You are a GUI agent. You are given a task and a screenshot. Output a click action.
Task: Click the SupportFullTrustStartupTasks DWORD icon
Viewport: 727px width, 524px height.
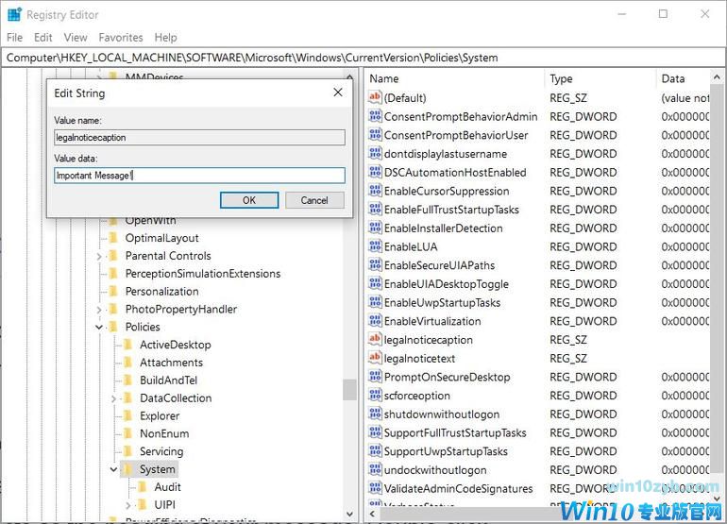click(375, 432)
